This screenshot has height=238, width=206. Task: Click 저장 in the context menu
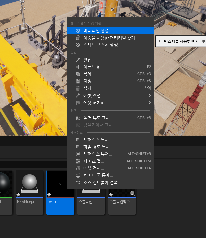(x=110, y=81)
